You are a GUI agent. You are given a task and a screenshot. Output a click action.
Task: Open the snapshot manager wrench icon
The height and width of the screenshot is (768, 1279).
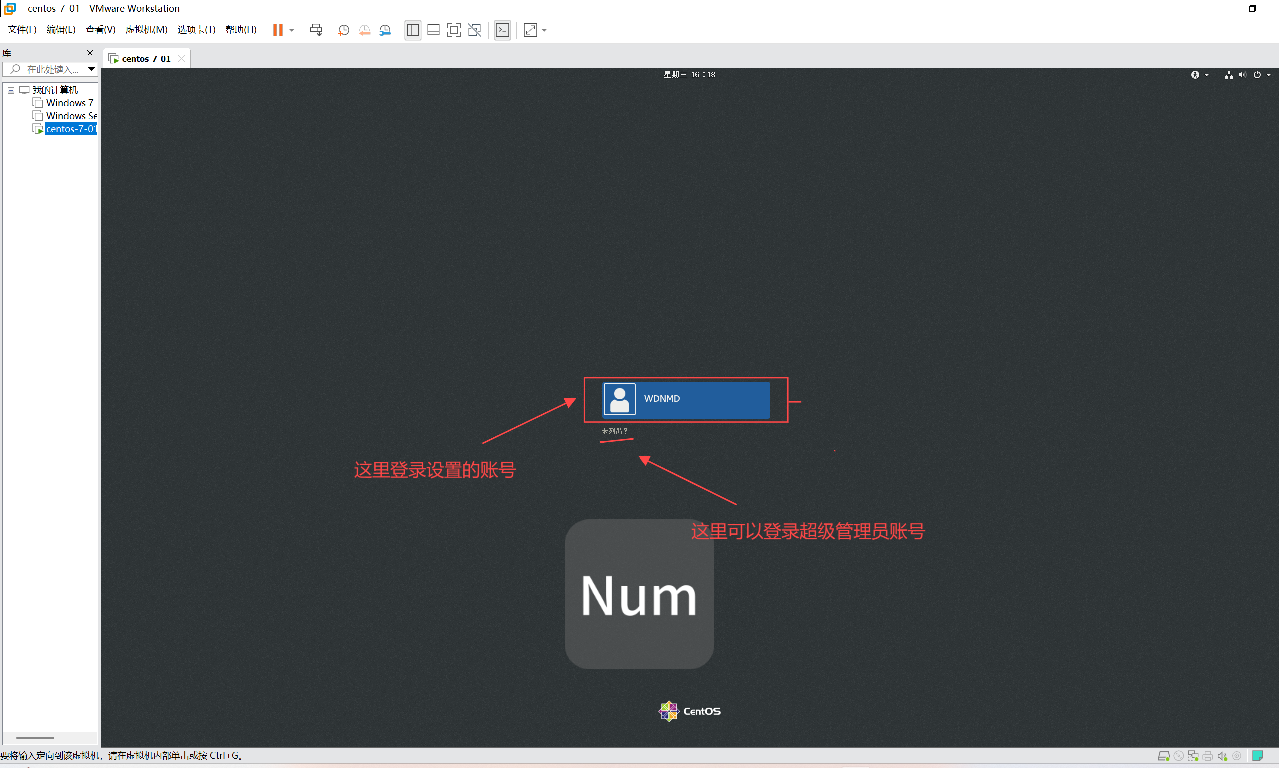[x=385, y=30]
